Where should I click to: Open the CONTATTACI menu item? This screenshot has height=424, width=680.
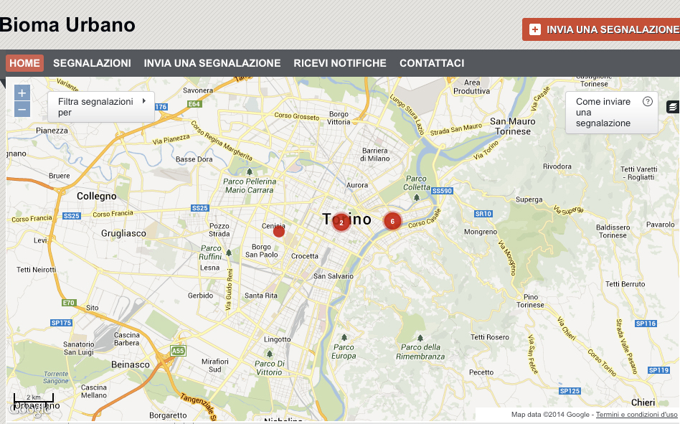click(432, 63)
